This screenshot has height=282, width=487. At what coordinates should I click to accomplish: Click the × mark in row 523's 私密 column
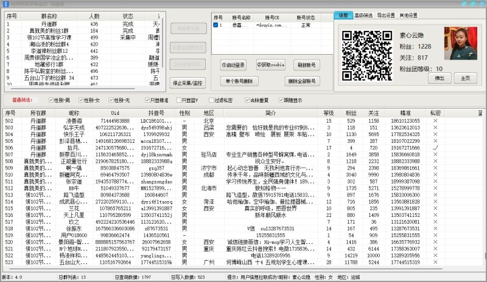coord(435,262)
